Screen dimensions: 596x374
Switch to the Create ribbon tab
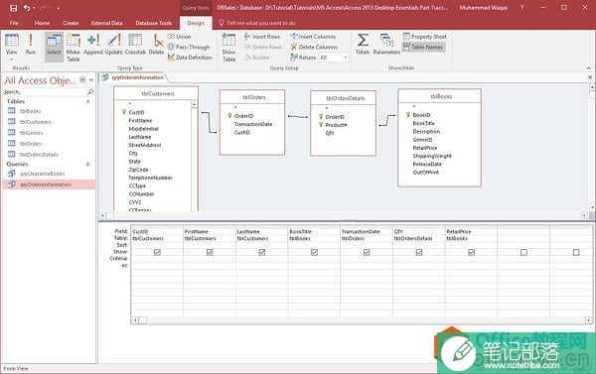click(x=71, y=23)
